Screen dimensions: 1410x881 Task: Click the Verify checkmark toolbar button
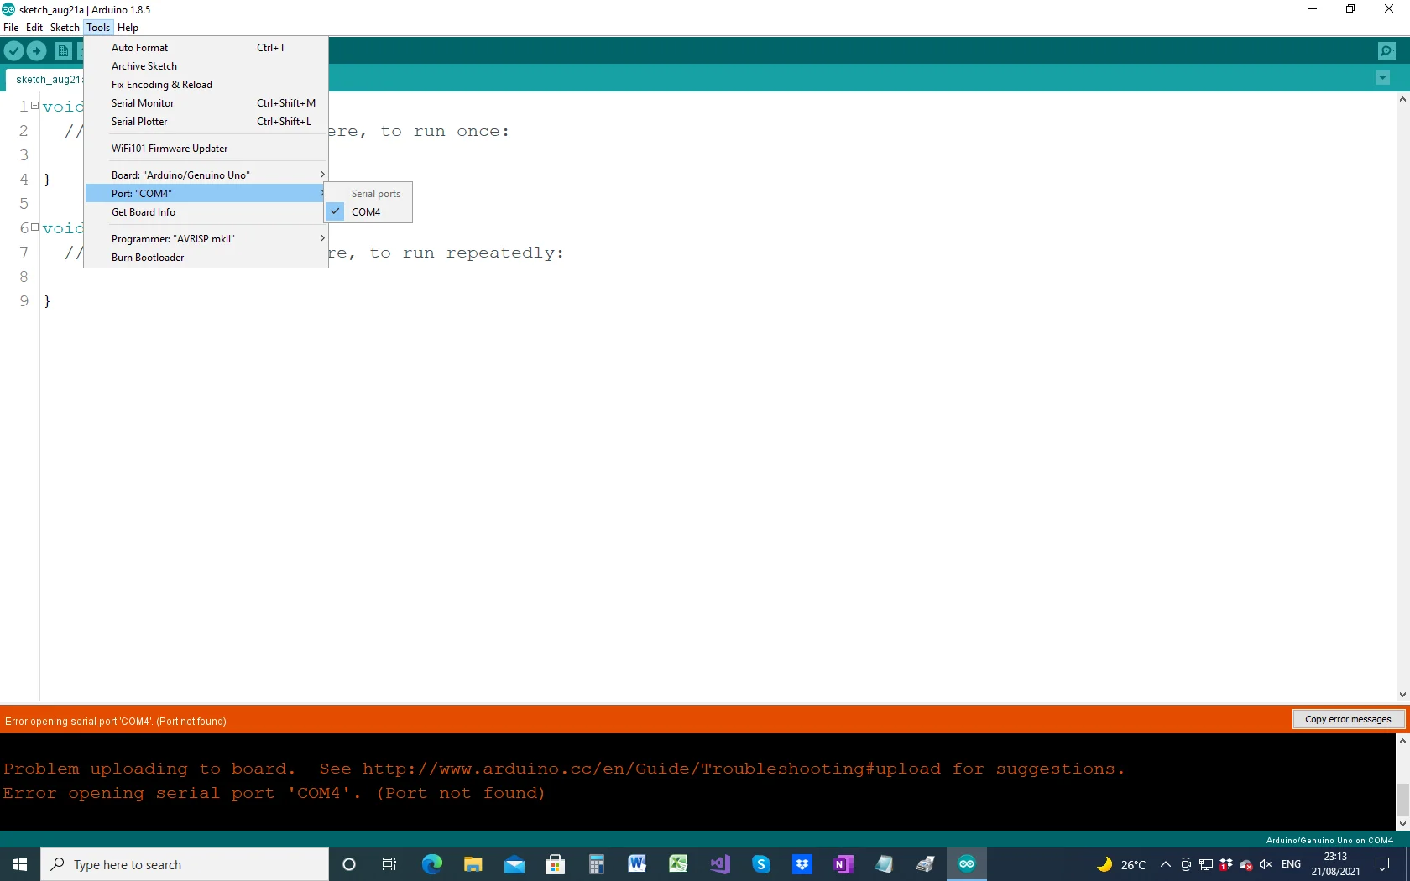click(x=13, y=50)
